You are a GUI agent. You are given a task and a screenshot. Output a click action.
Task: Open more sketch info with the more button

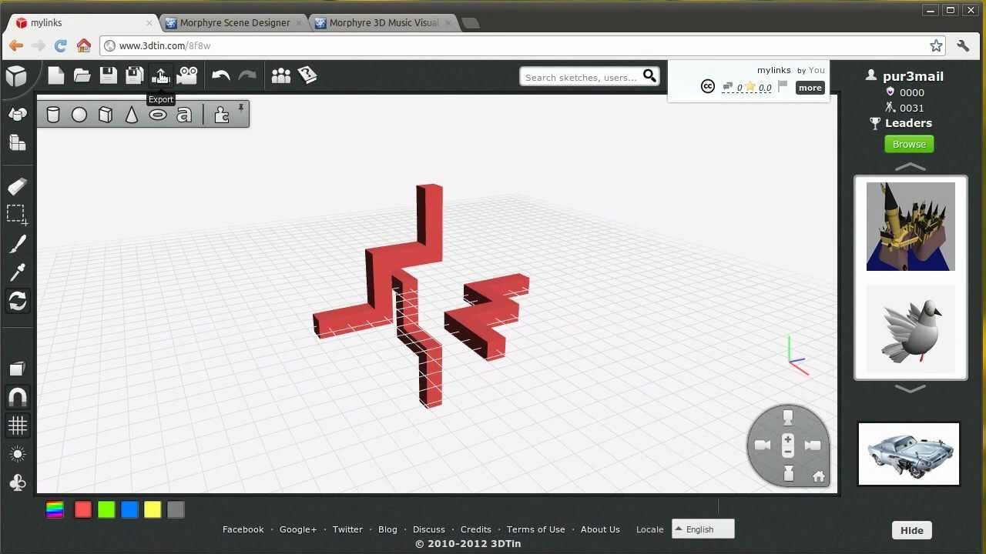coord(810,87)
